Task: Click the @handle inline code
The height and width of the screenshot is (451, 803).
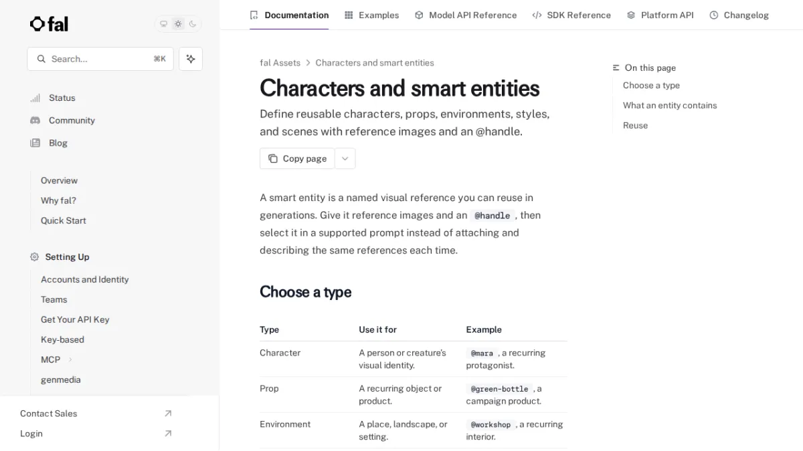Action: point(493,216)
